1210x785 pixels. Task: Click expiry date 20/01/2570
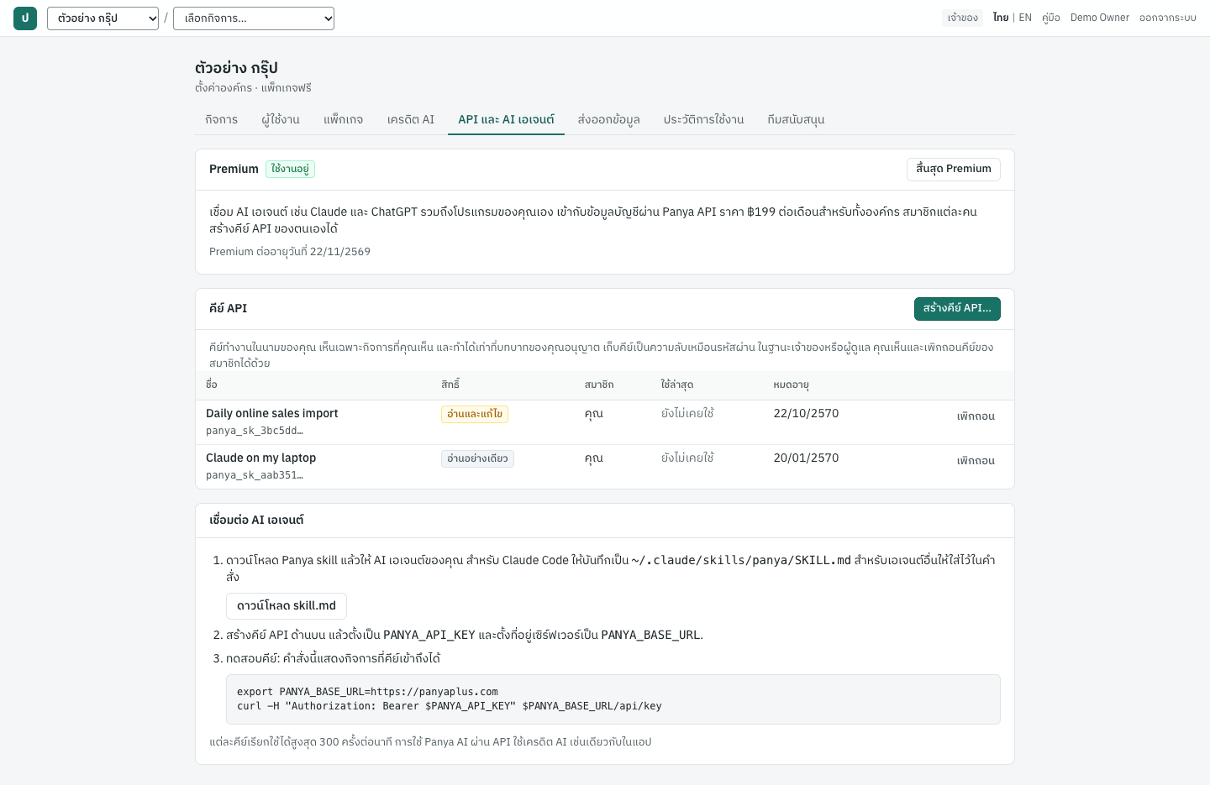[806, 458]
